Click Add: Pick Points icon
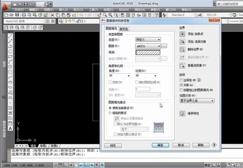The image size is (243, 168). pos(182,34)
